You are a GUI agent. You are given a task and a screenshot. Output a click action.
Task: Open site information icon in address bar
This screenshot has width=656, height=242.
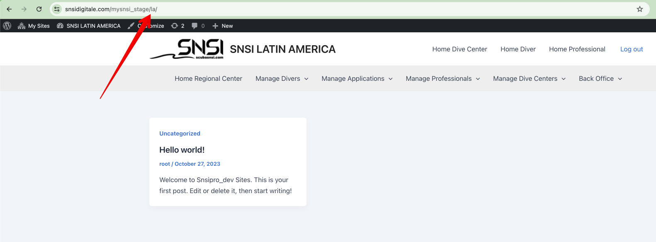[57, 9]
